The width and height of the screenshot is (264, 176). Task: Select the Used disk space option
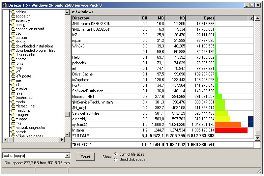pos(116,160)
